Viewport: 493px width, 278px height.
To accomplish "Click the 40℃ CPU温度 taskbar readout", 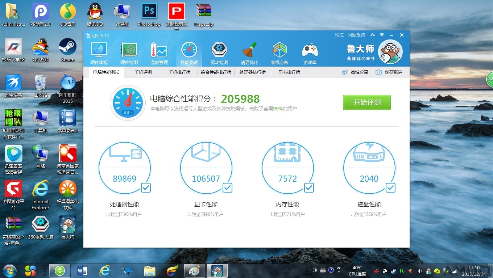I will (357, 270).
